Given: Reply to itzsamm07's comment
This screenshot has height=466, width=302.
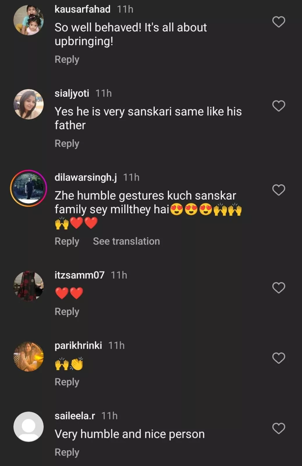Looking at the screenshot, I should pos(67,312).
